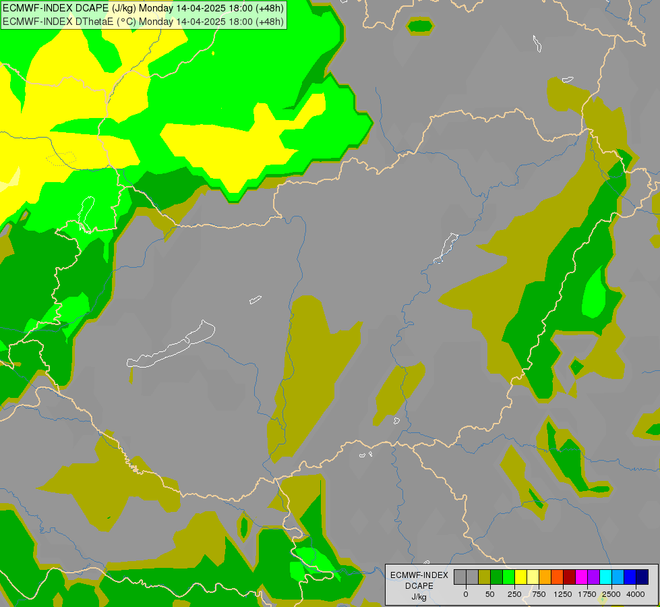Click the magenta legend swatch

tap(581, 577)
